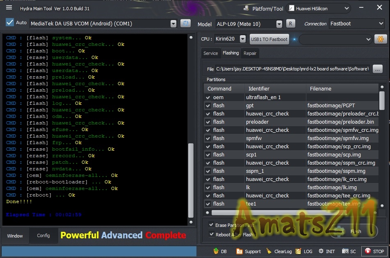Open the Model ALP-L09 dropdown
Viewport: 390px width, 258px height.
[x=279, y=24]
